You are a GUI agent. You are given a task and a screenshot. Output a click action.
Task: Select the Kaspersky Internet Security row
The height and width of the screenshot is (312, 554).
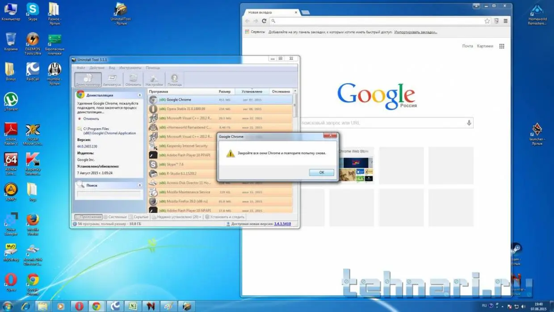[x=220, y=146]
